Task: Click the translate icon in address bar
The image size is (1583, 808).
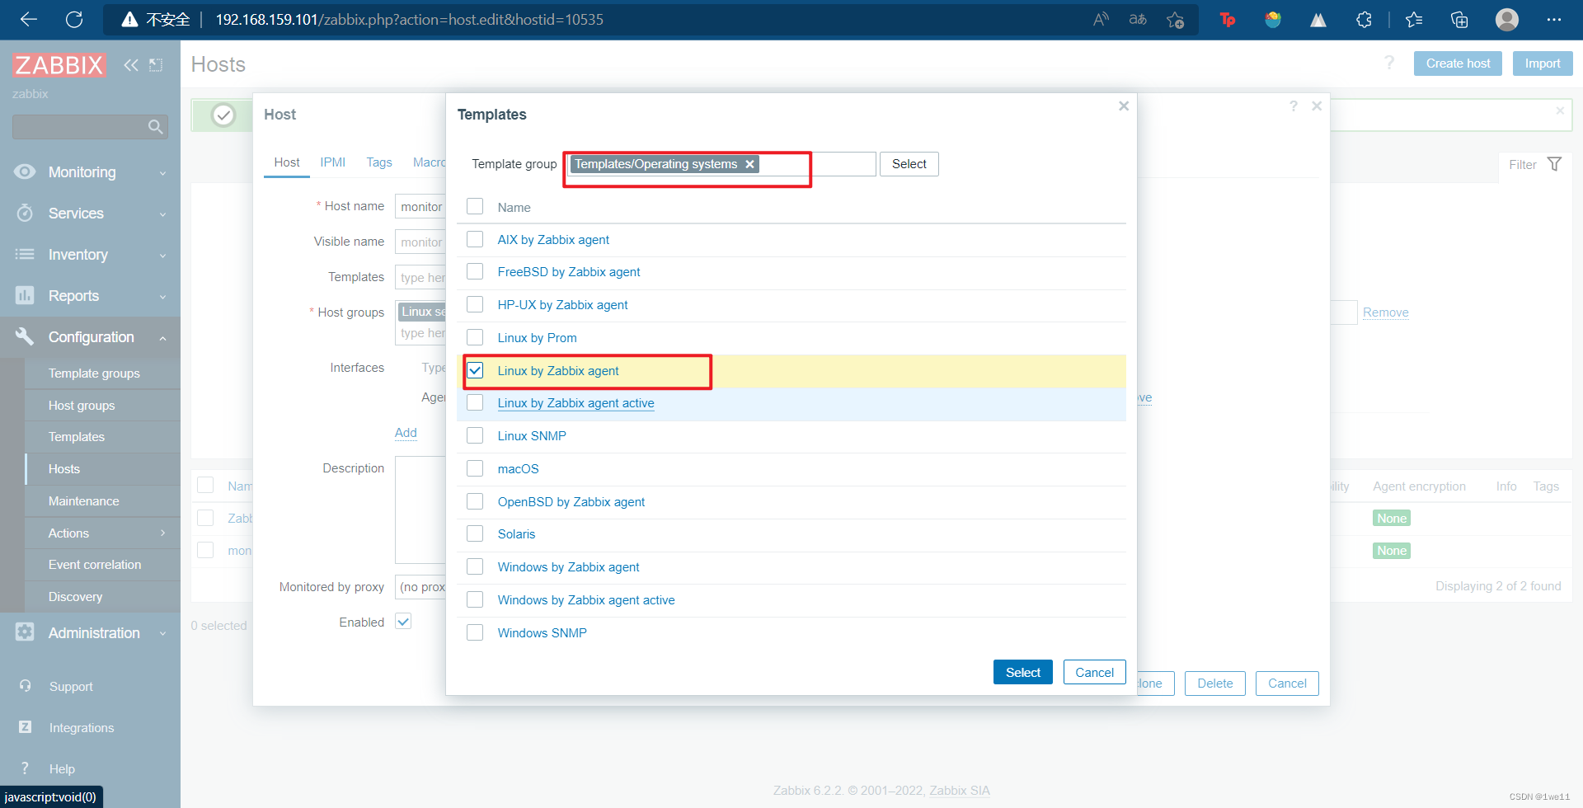Action: 1138,20
